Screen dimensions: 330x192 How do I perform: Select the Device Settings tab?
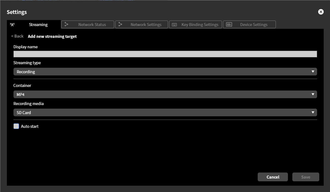(254, 25)
